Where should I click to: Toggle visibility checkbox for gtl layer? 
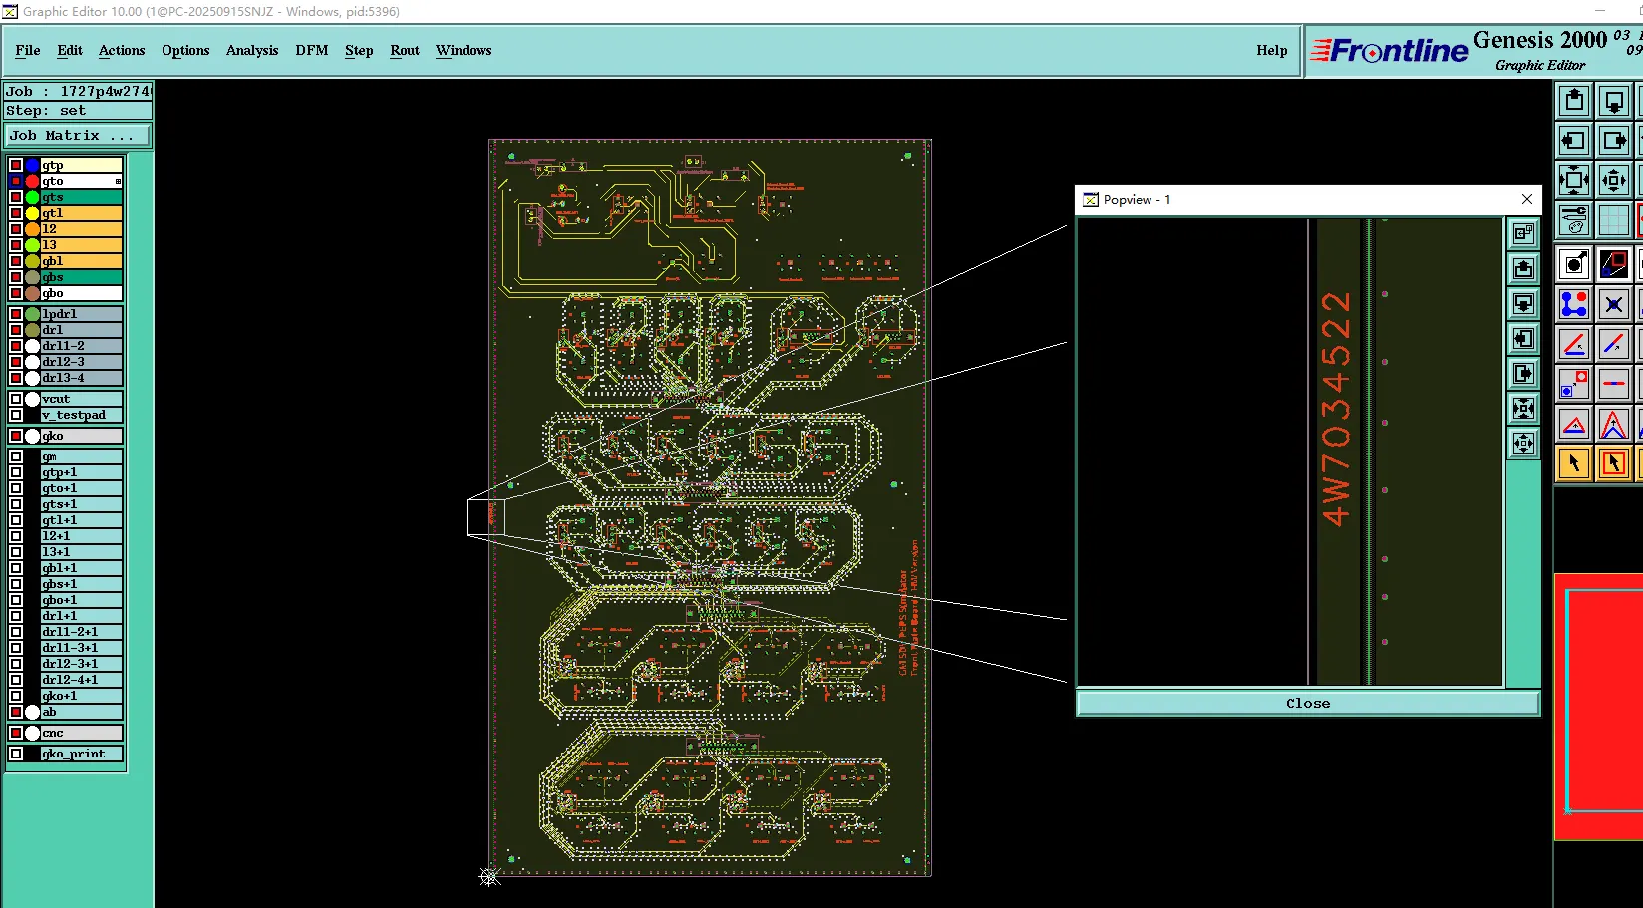pyautogui.click(x=16, y=213)
